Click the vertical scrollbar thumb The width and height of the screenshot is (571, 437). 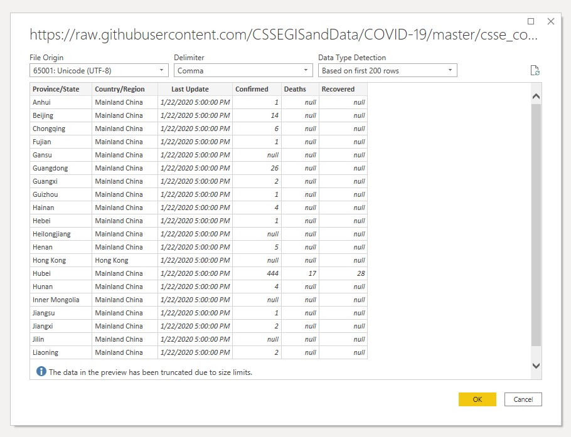point(536,225)
